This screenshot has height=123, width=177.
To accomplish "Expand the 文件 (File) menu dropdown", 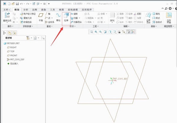I will point(6,10).
